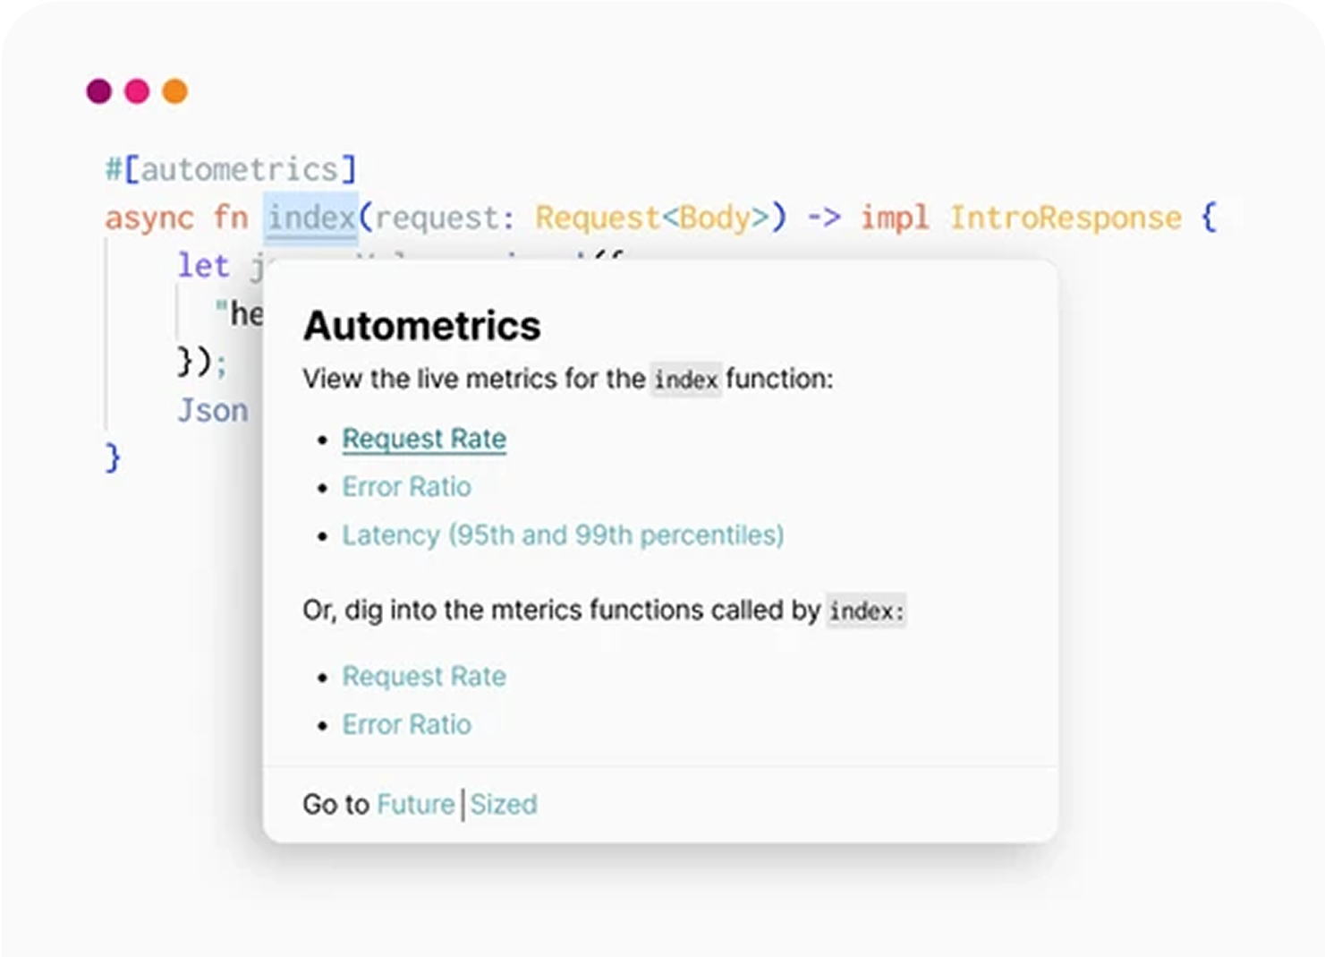Go to the Future definition link
This screenshot has width=1325, height=957.
[415, 804]
